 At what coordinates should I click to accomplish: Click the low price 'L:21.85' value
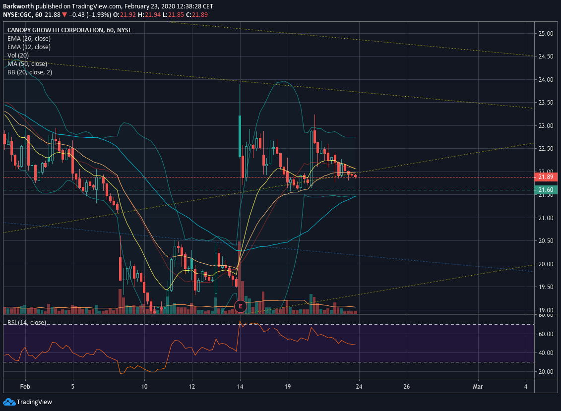tap(174, 15)
